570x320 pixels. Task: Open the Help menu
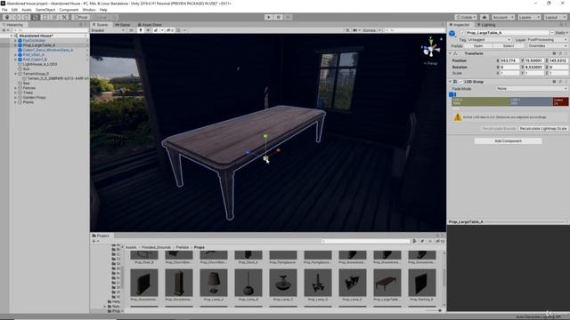(103, 10)
